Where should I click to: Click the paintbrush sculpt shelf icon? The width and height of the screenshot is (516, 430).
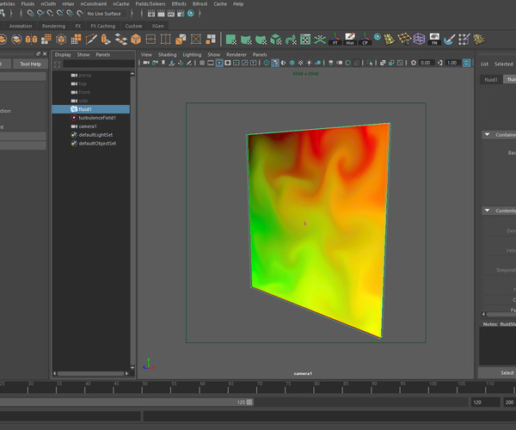[x=449, y=40]
